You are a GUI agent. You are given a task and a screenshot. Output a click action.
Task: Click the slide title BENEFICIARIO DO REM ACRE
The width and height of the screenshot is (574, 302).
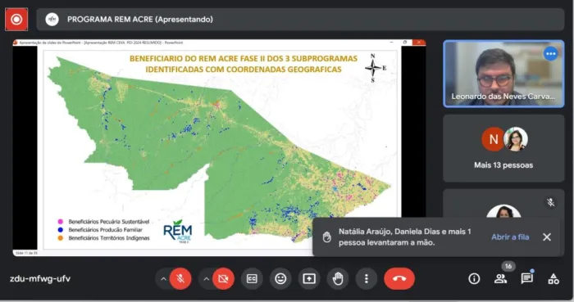[244, 64]
